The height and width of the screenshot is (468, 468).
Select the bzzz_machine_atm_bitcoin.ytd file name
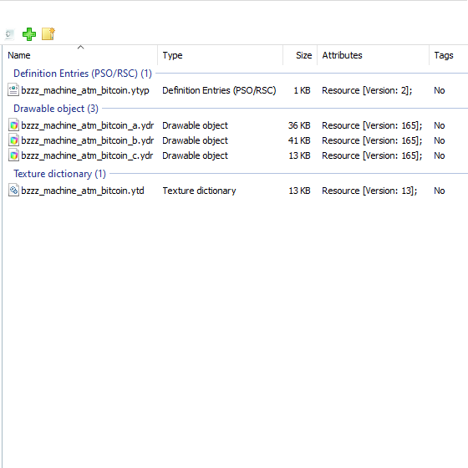pyautogui.click(x=83, y=191)
